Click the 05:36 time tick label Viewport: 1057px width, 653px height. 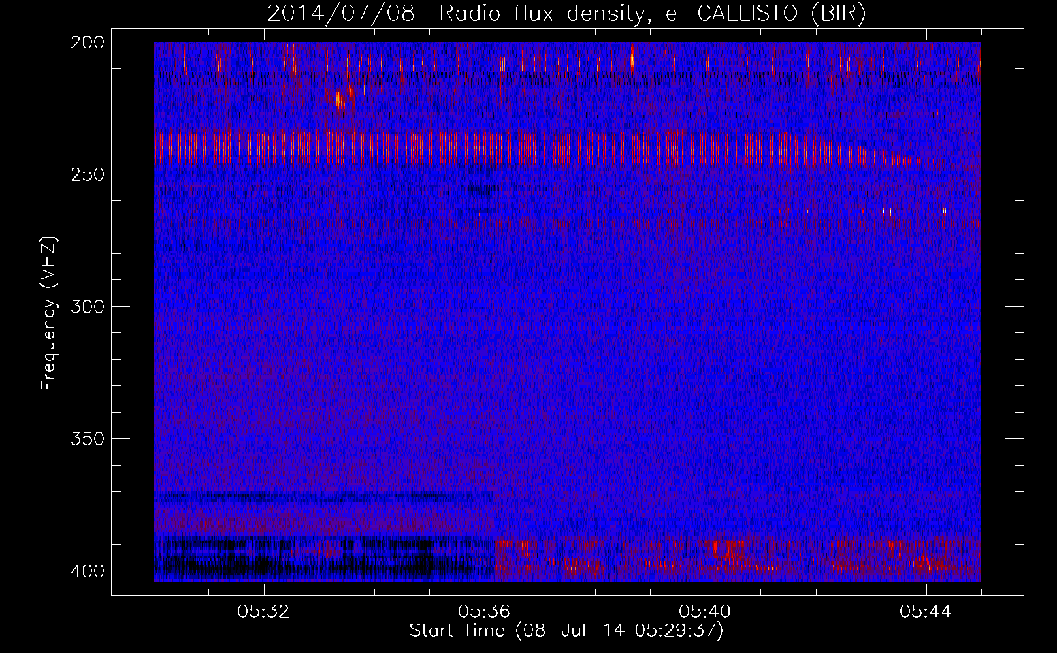tap(484, 612)
